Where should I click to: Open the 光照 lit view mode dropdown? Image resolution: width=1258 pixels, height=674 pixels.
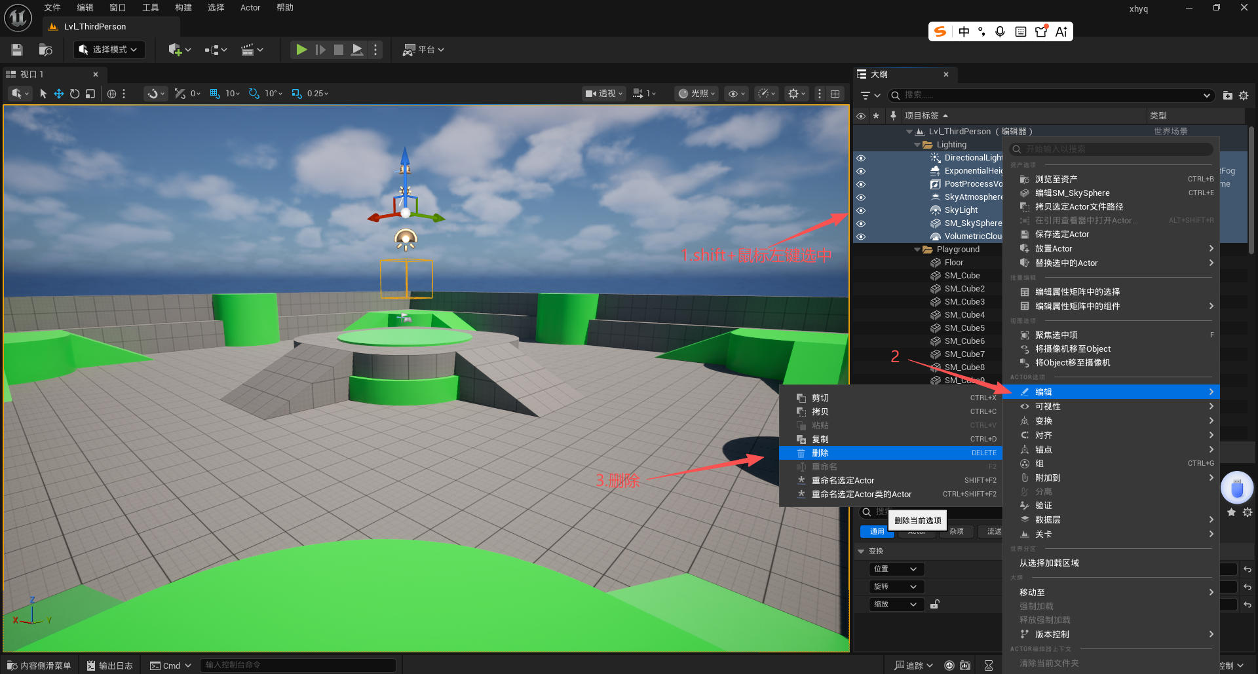(x=696, y=94)
